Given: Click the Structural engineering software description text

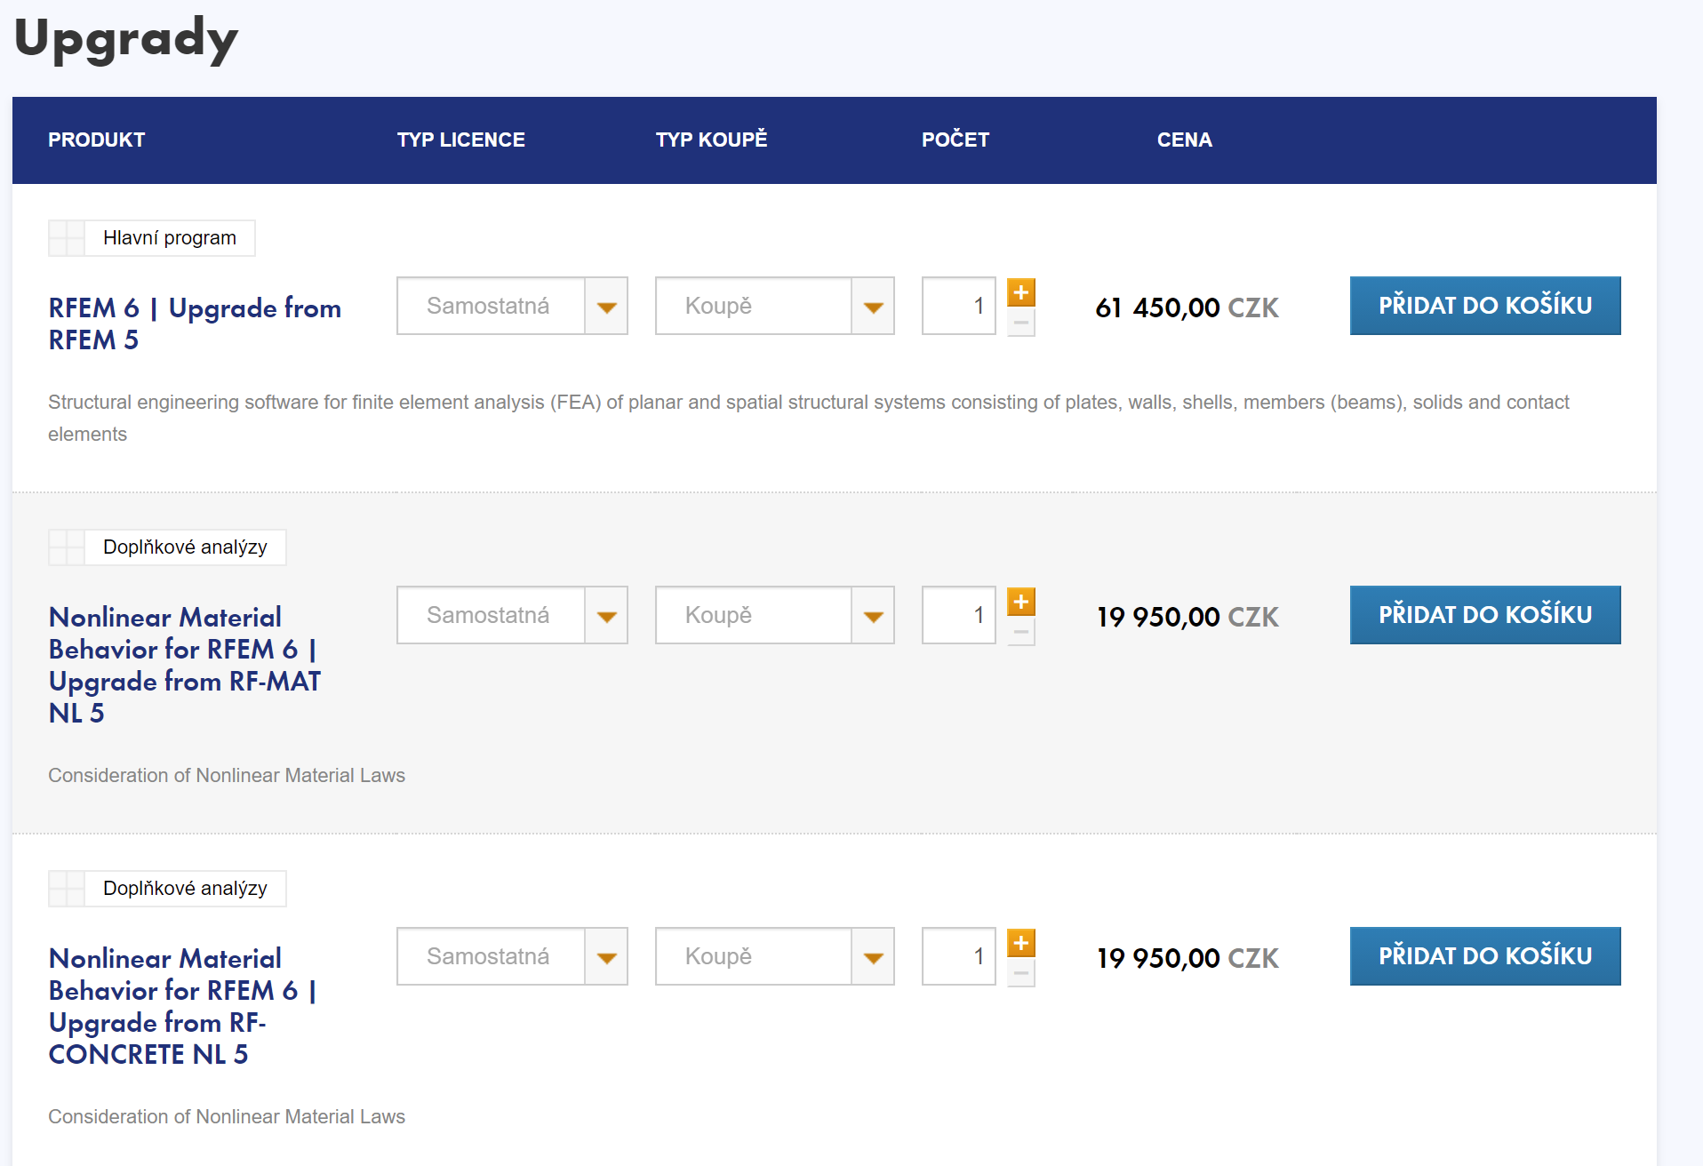Looking at the screenshot, I should (809, 418).
